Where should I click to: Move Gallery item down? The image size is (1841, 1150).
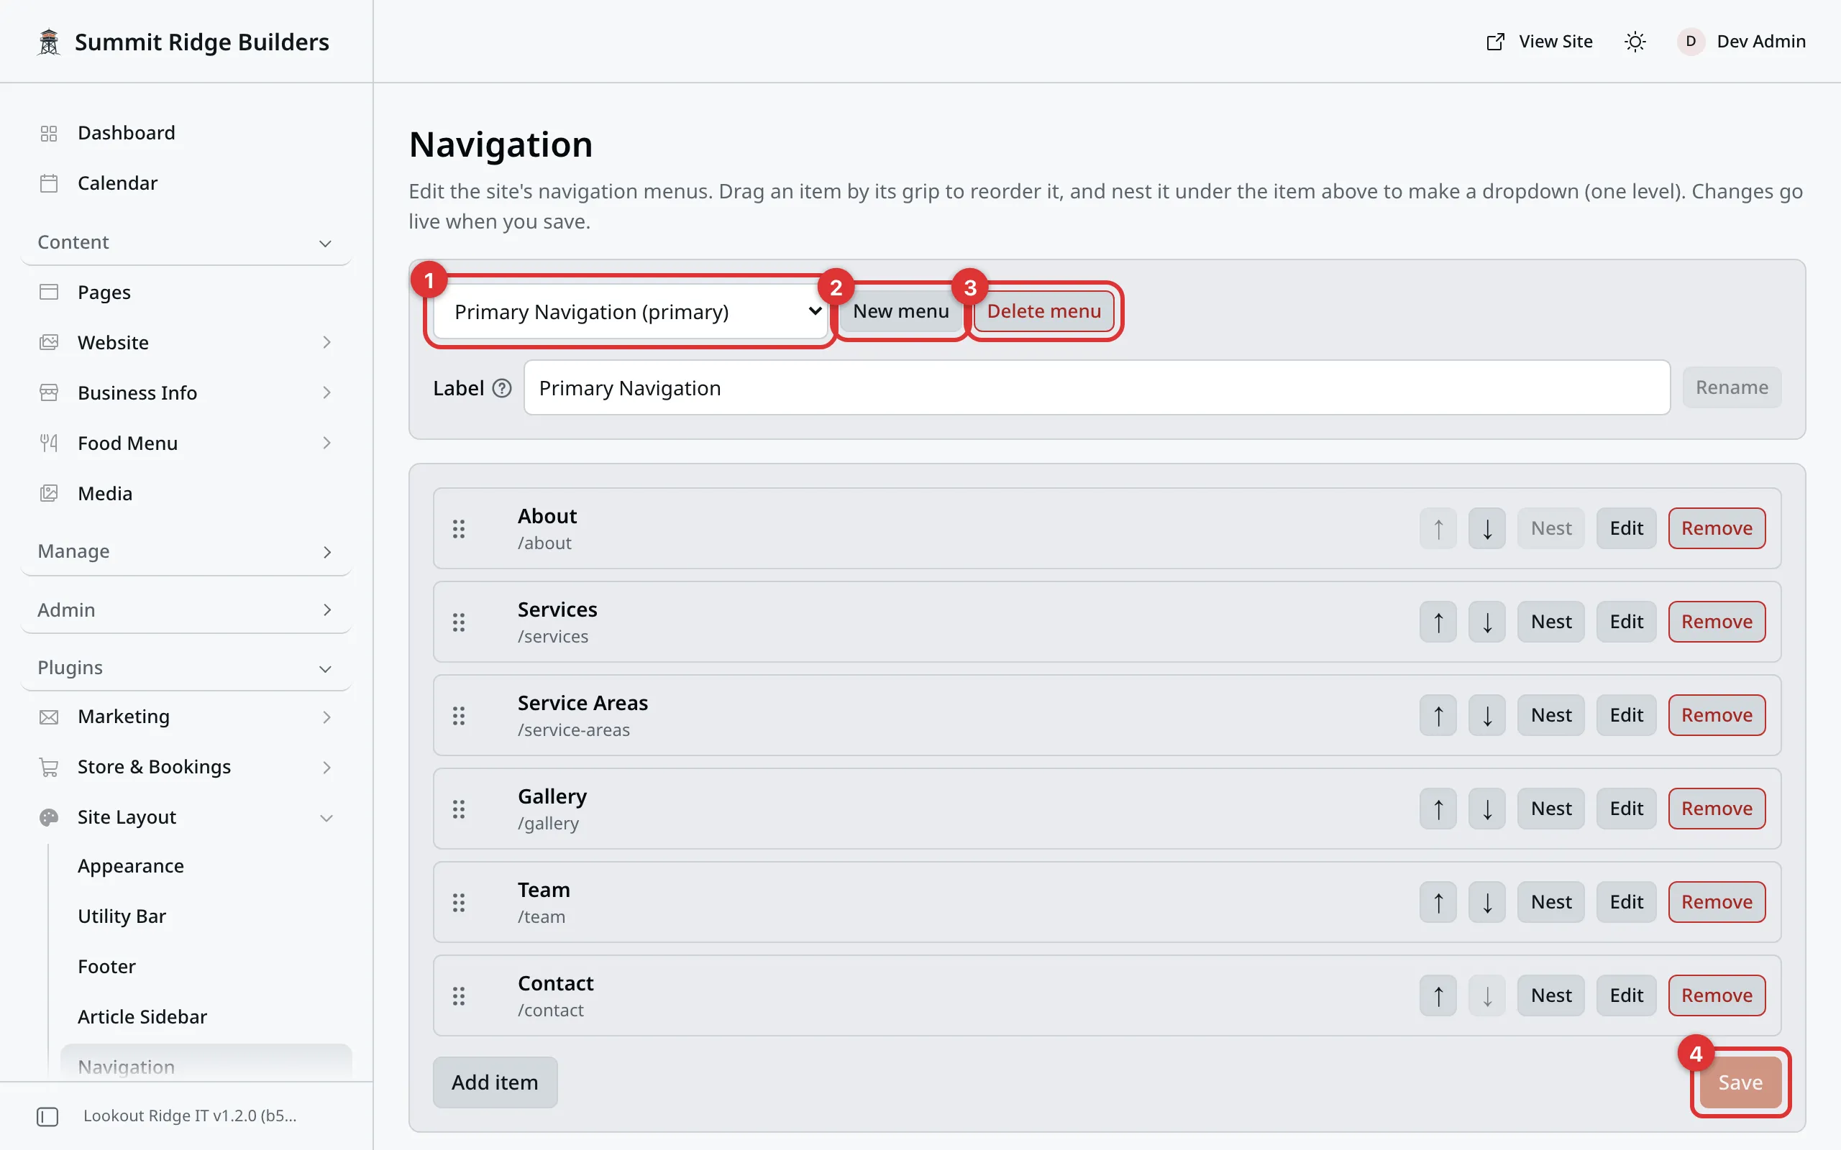coord(1486,809)
